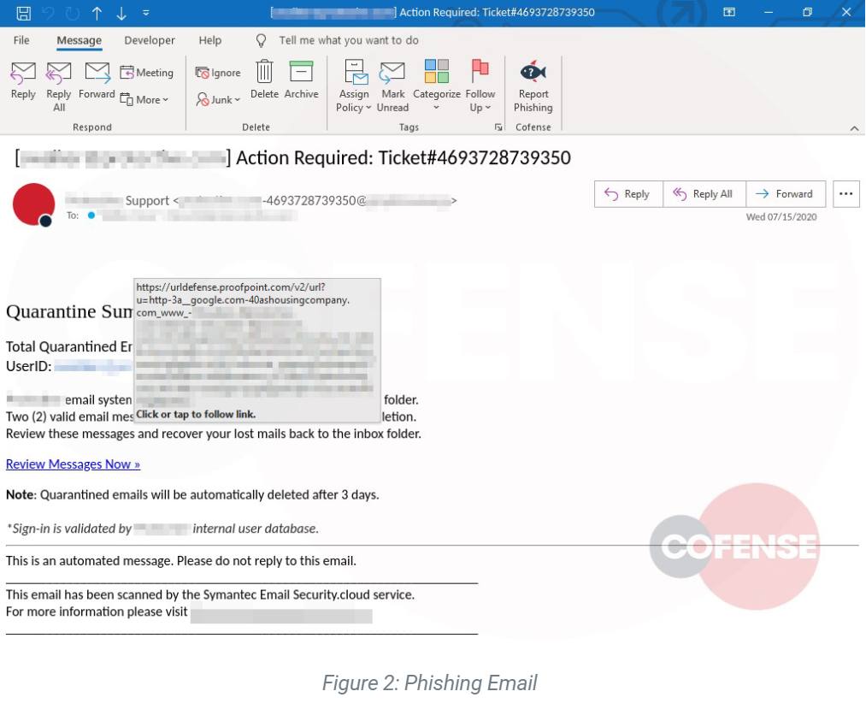This screenshot has height=709, width=866.
Task: Click the Tell me what you want to do box
Action: click(x=349, y=40)
